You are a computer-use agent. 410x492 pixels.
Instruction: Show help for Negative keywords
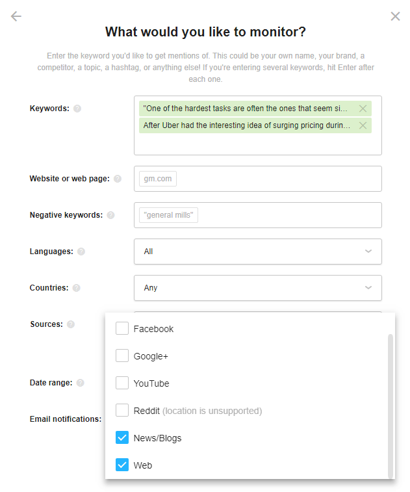click(x=110, y=215)
